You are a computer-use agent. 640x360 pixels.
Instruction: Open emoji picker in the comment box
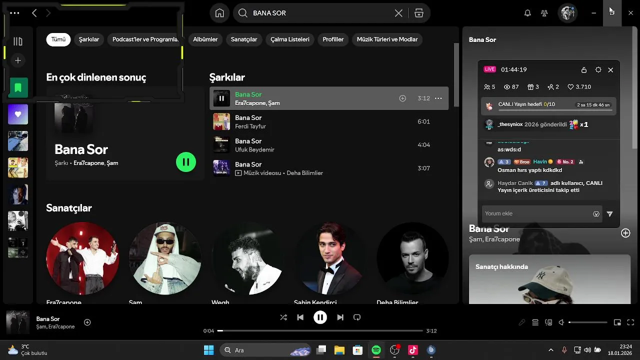(596, 214)
